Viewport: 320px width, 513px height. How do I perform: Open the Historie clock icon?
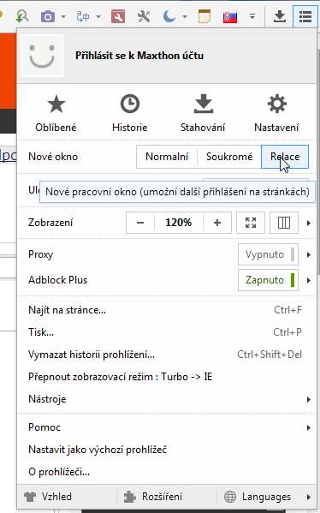pos(130,104)
